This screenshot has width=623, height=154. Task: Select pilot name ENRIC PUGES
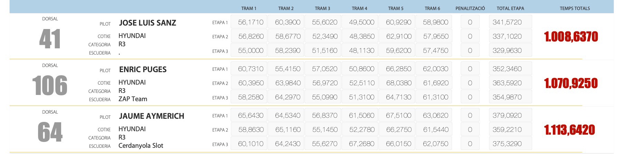click(x=143, y=70)
